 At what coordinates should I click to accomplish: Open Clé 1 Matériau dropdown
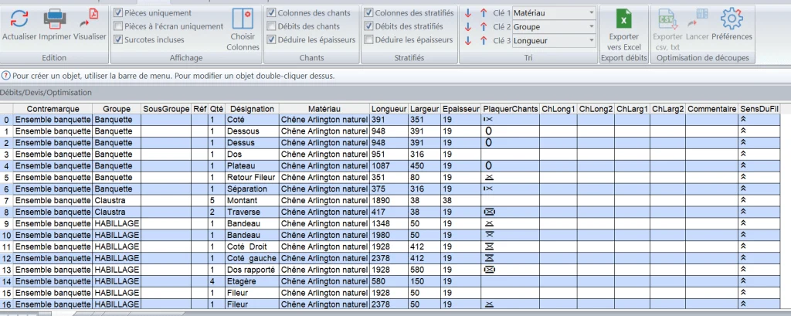point(554,13)
